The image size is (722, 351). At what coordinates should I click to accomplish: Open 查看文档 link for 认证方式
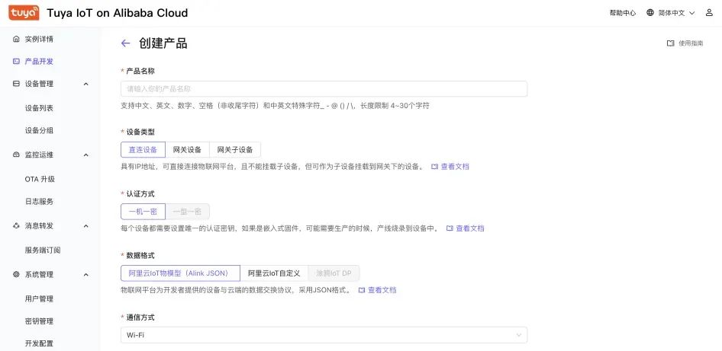click(x=470, y=228)
